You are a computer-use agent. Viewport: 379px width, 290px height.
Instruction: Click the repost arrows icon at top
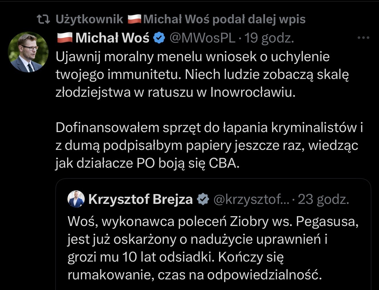[x=44, y=20]
